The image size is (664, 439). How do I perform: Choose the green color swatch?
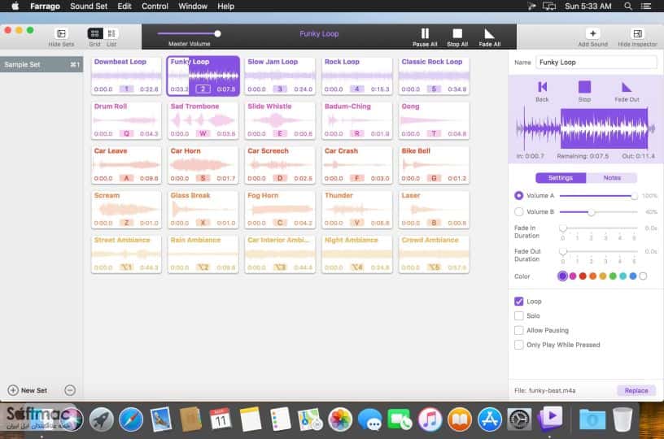tap(613, 276)
